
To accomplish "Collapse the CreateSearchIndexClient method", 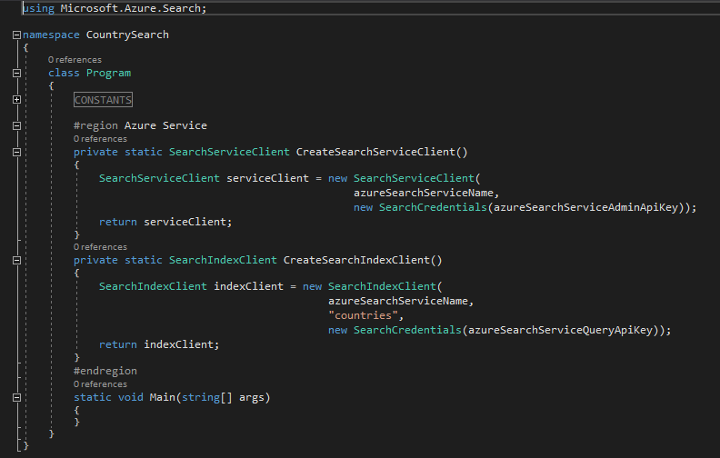I will [16, 260].
